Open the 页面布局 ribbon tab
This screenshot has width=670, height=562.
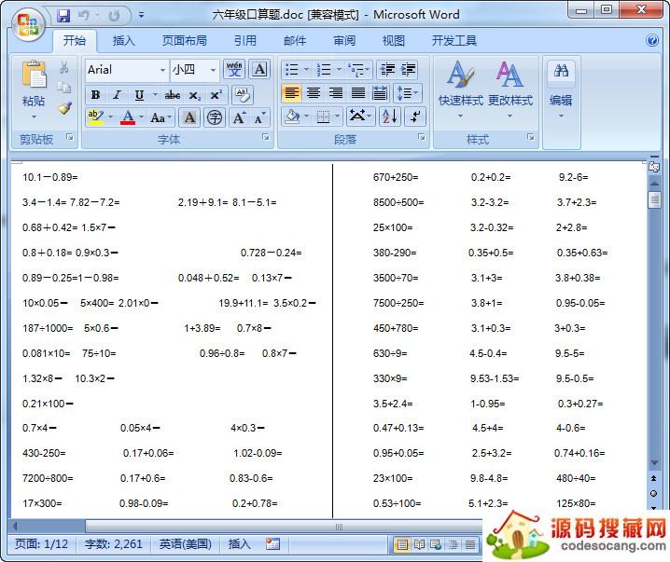[184, 41]
